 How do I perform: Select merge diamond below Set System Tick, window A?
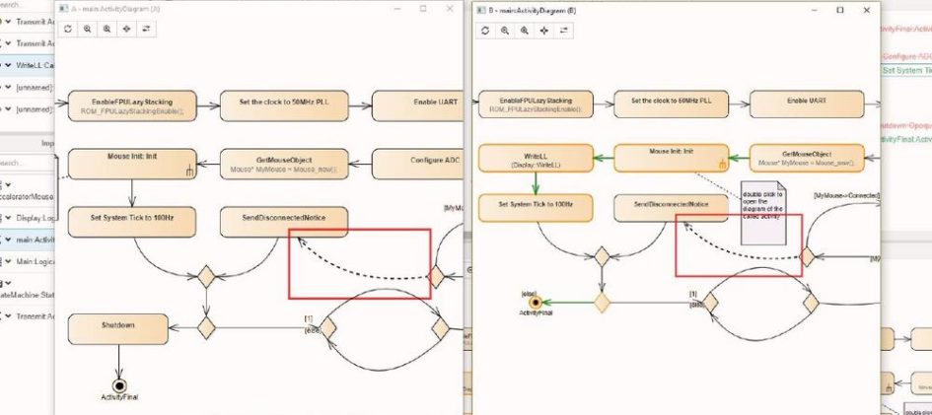pos(206,277)
